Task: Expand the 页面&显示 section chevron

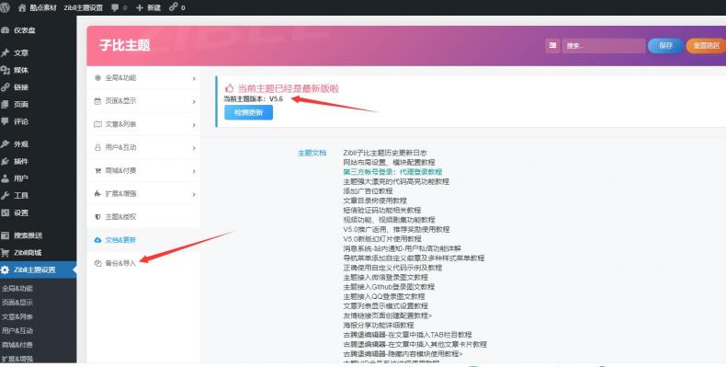Action: click(x=194, y=101)
